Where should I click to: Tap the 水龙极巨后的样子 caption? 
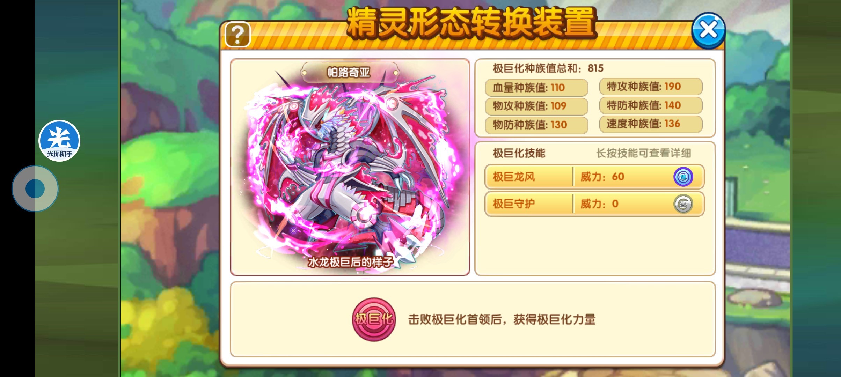tap(350, 262)
